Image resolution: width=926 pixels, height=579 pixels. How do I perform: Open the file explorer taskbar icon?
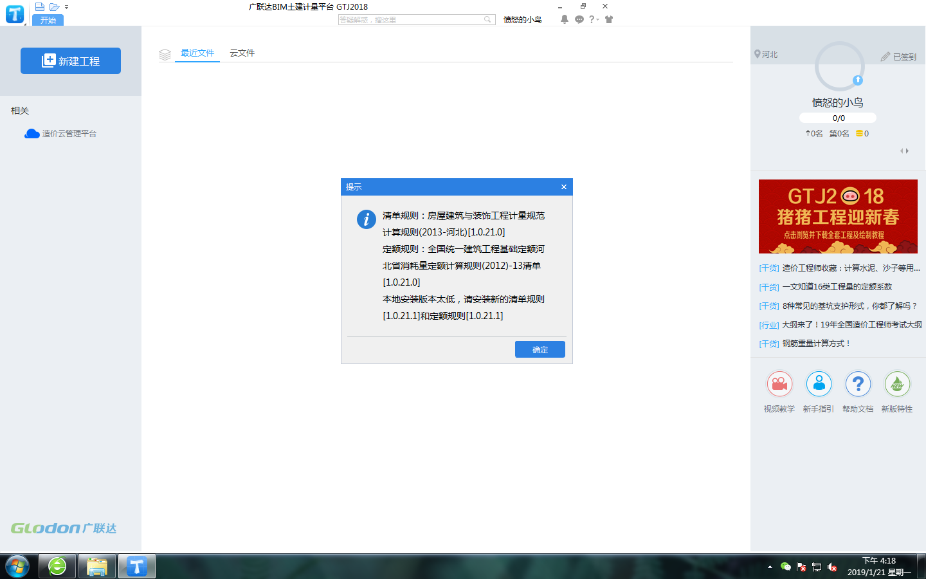(x=97, y=567)
